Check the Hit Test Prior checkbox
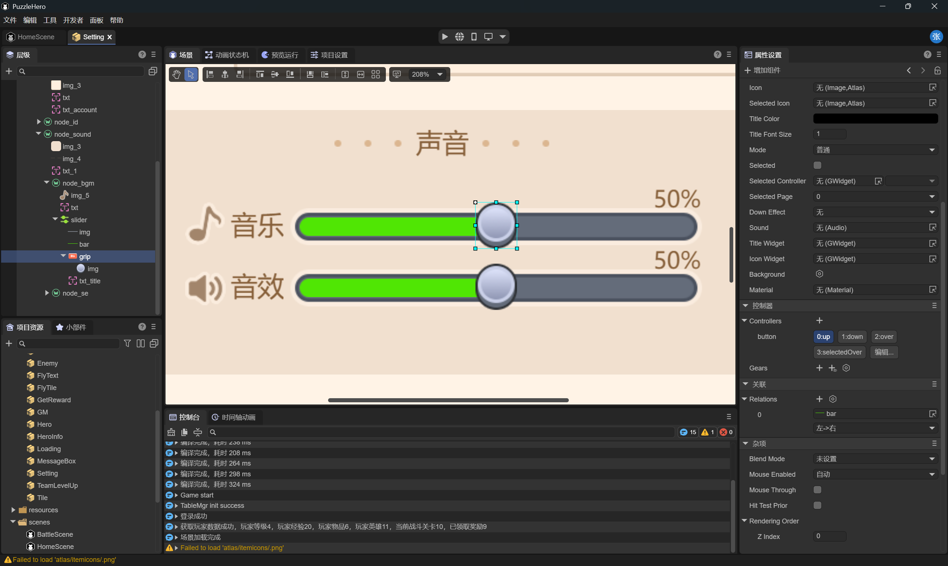Viewport: 948px width, 566px height. click(x=817, y=505)
